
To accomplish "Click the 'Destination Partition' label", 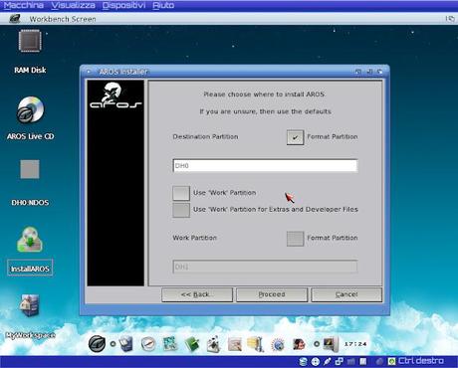I will coord(205,136).
